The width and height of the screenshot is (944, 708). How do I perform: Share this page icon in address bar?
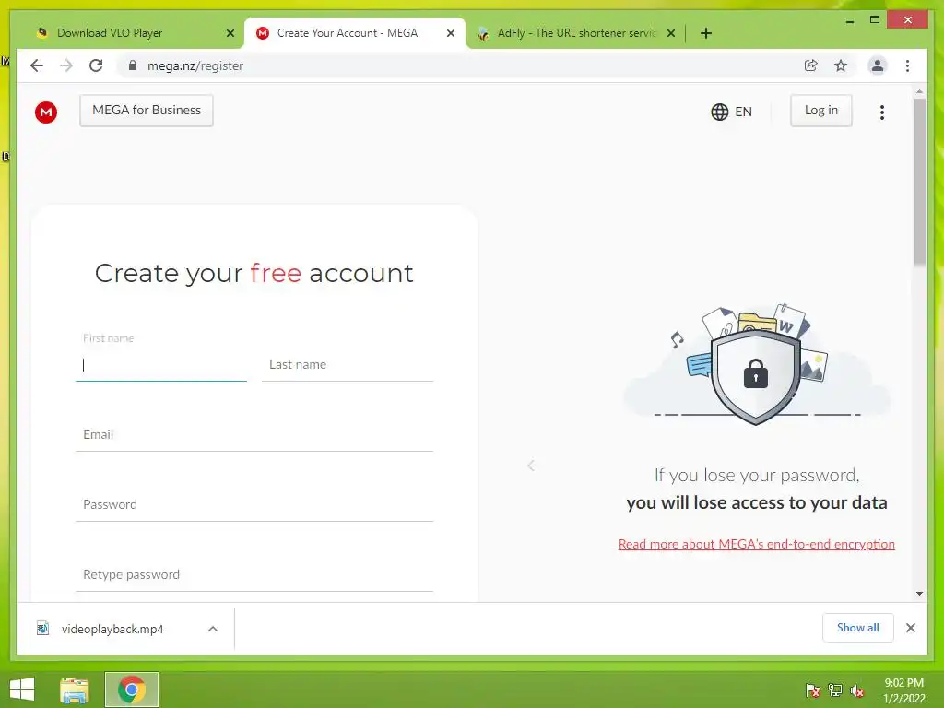pyautogui.click(x=811, y=65)
